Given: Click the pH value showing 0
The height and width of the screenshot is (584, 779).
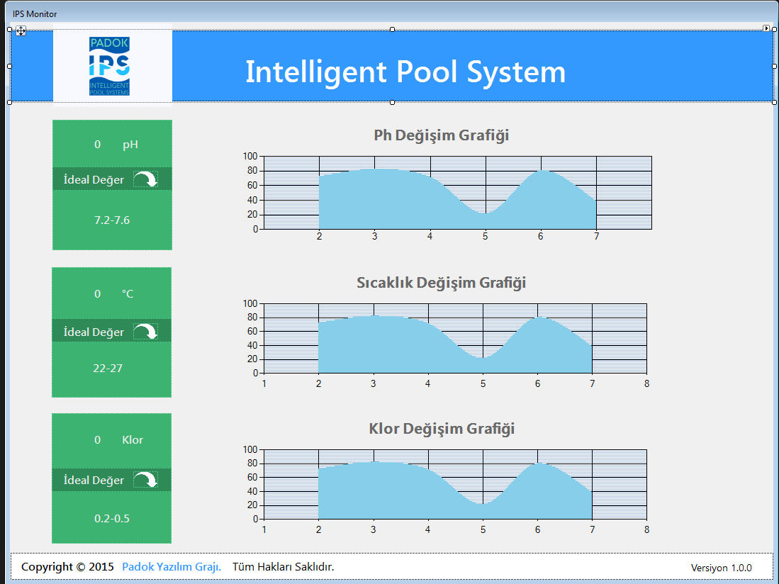Looking at the screenshot, I should [111, 144].
